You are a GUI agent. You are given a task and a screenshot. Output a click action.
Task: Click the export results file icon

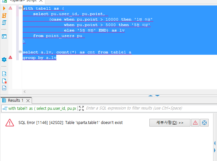[x=4, y=74]
